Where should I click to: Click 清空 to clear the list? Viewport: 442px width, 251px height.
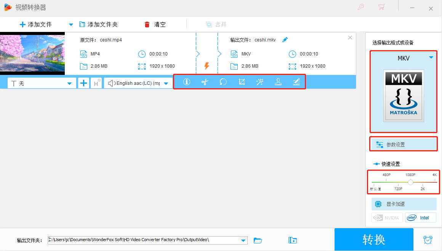point(155,24)
